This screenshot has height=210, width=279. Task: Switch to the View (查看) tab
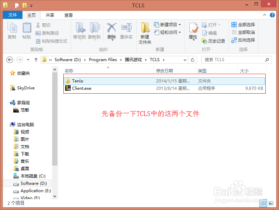tap(69, 15)
